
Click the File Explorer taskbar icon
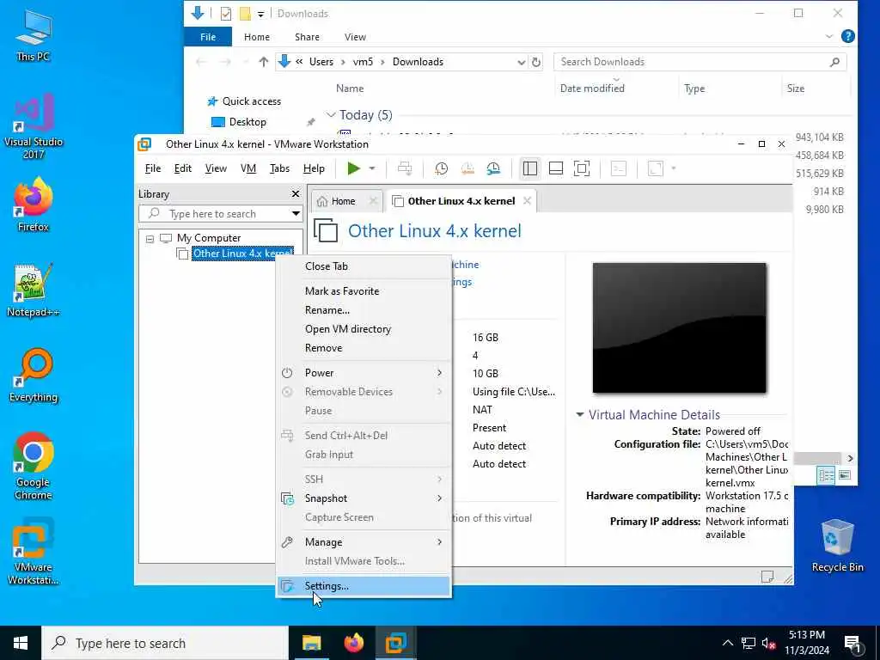[x=311, y=643]
